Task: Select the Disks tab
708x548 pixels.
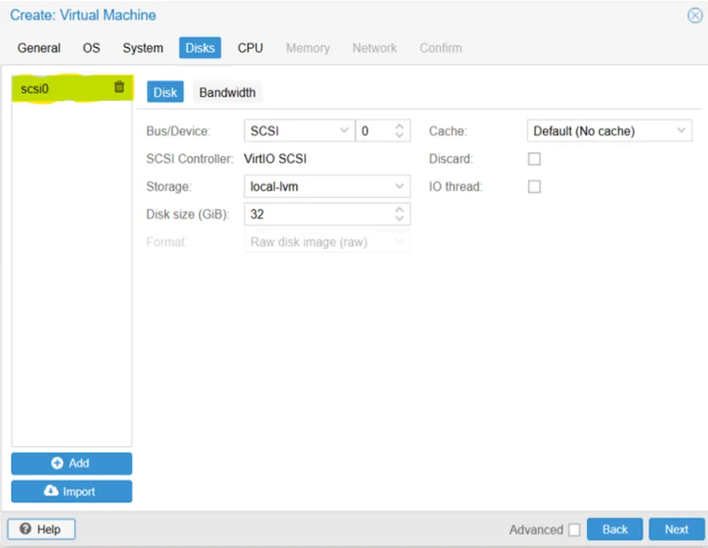Action: click(200, 48)
